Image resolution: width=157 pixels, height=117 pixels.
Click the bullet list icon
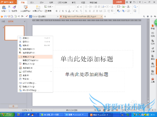[86, 7]
